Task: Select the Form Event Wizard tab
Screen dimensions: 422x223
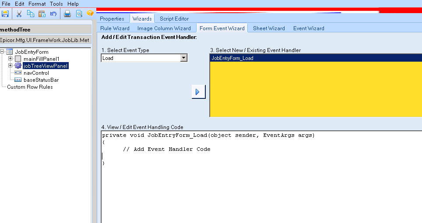Action: [x=222, y=28]
